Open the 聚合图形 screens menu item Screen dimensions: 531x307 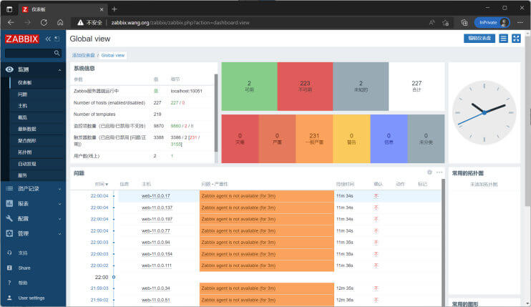point(27,140)
